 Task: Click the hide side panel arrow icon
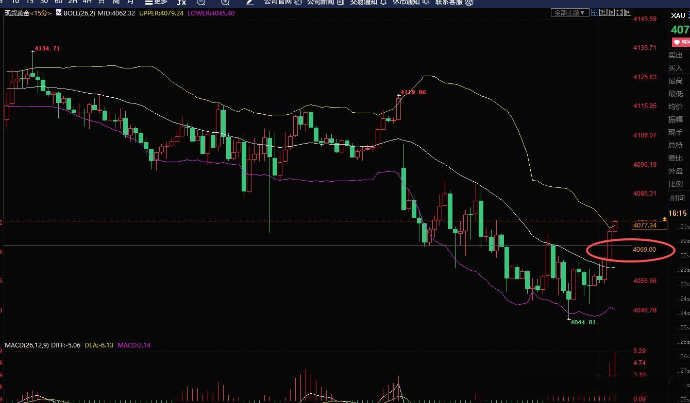coord(628,12)
